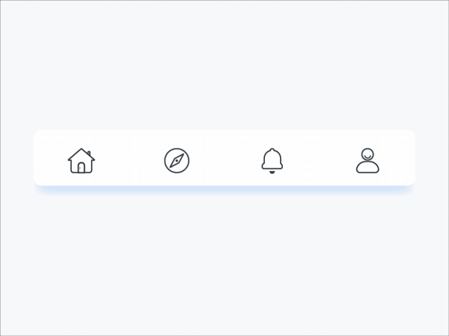The width and height of the screenshot is (449, 336).
Task: Click empty navigation bar space between house and compass
Action: (x=129, y=161)
